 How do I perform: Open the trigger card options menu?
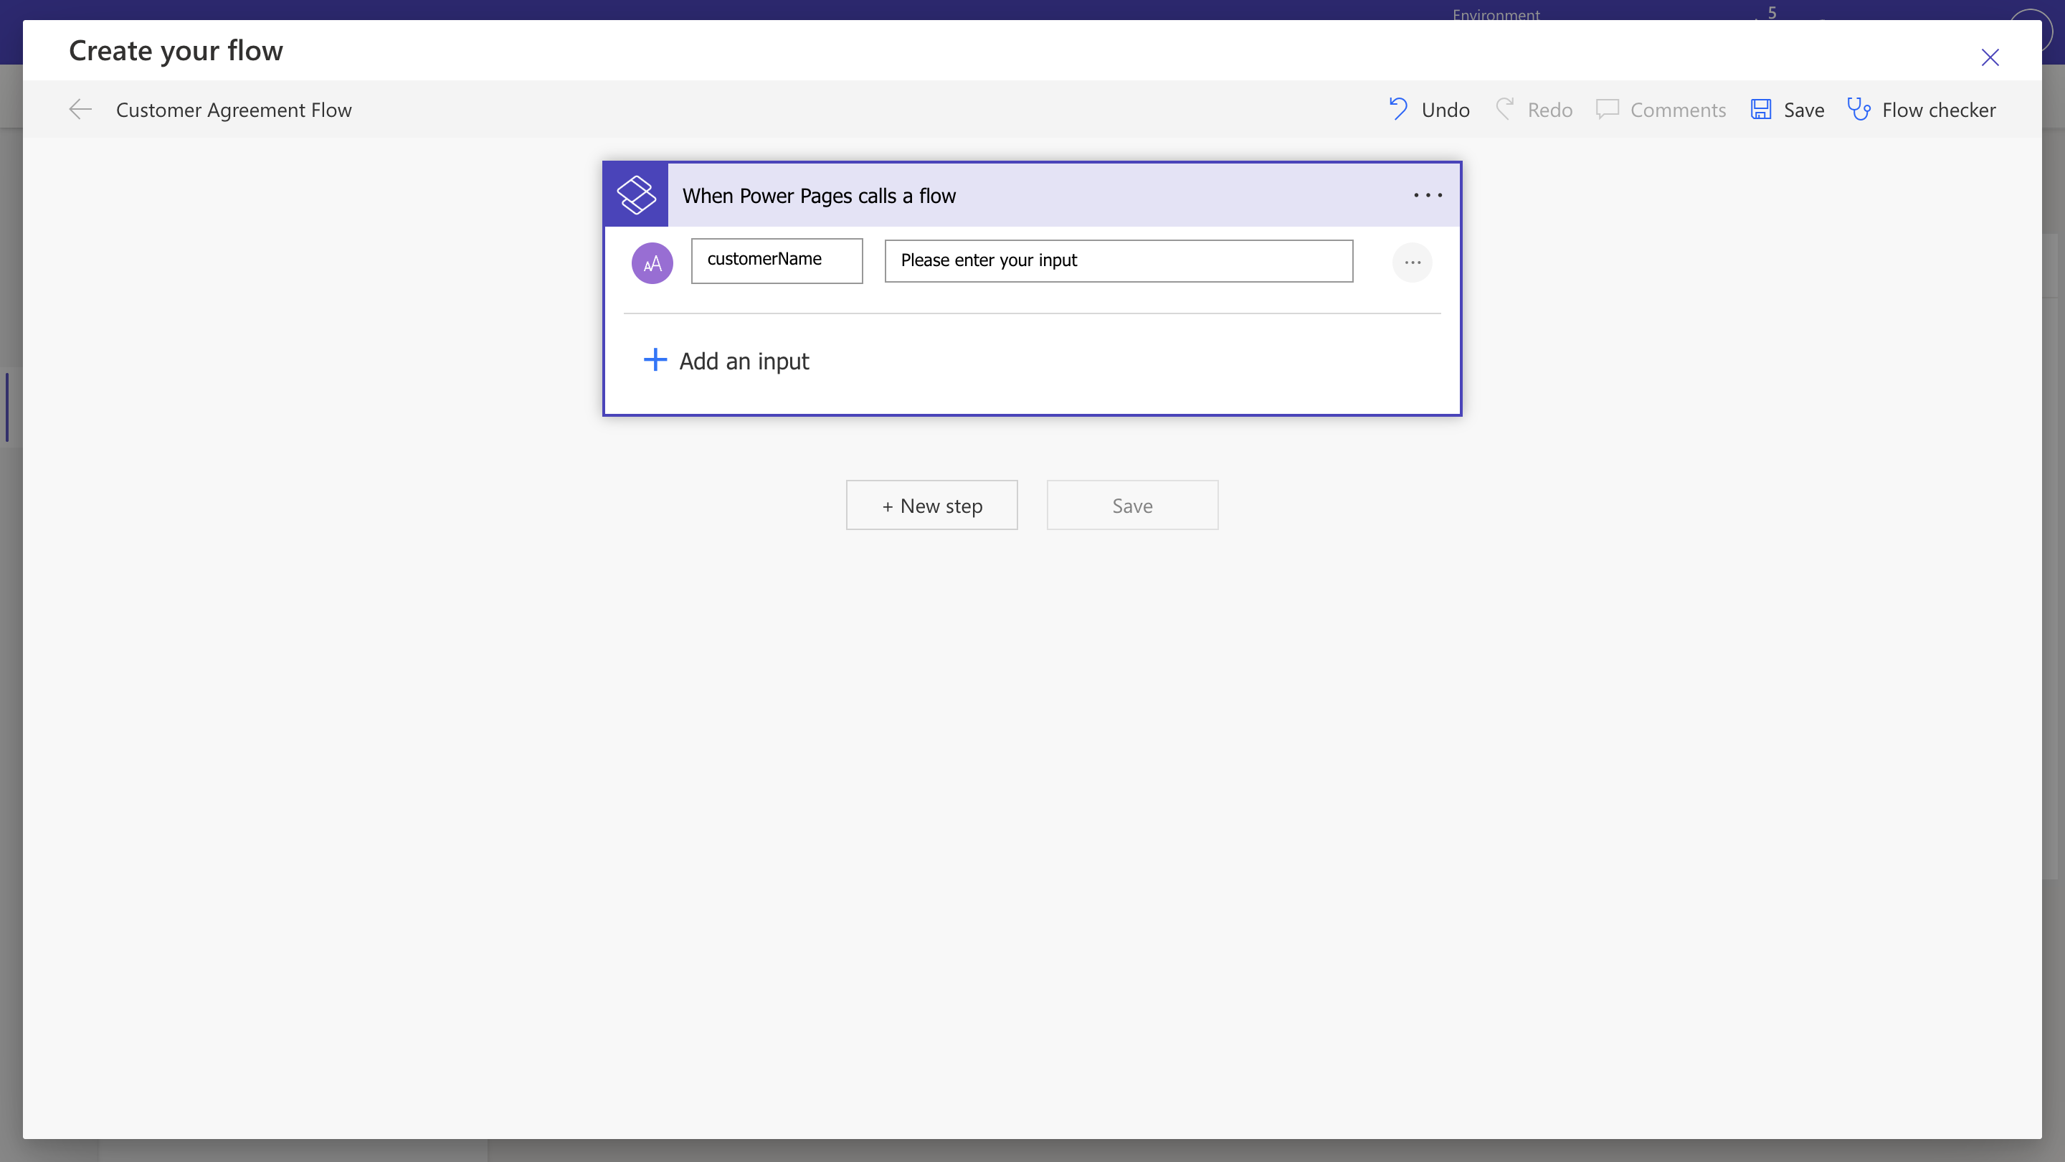pyautogui.click(x=1427, y=194)
